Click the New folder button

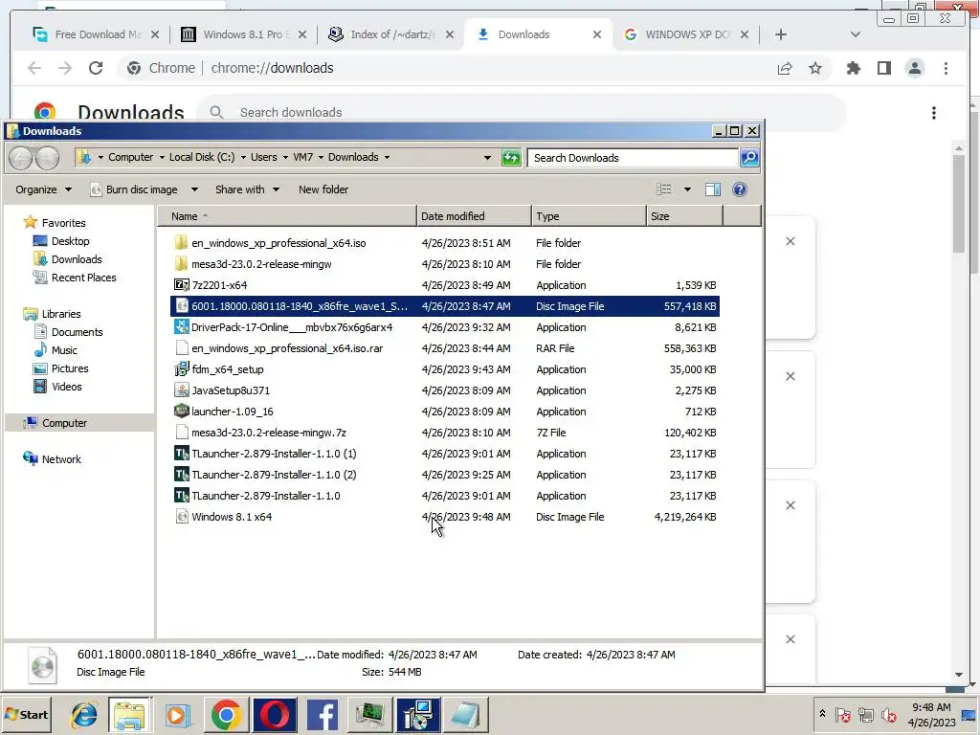coord(323,189)
